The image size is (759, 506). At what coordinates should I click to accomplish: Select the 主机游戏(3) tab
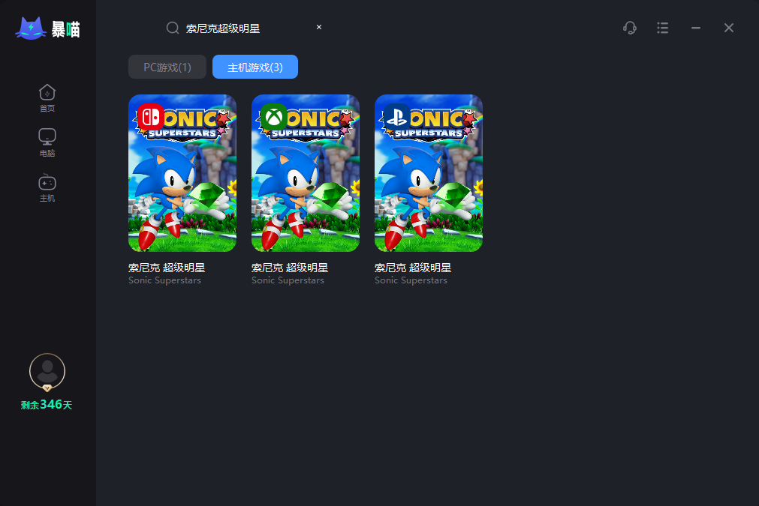point(255,67)
